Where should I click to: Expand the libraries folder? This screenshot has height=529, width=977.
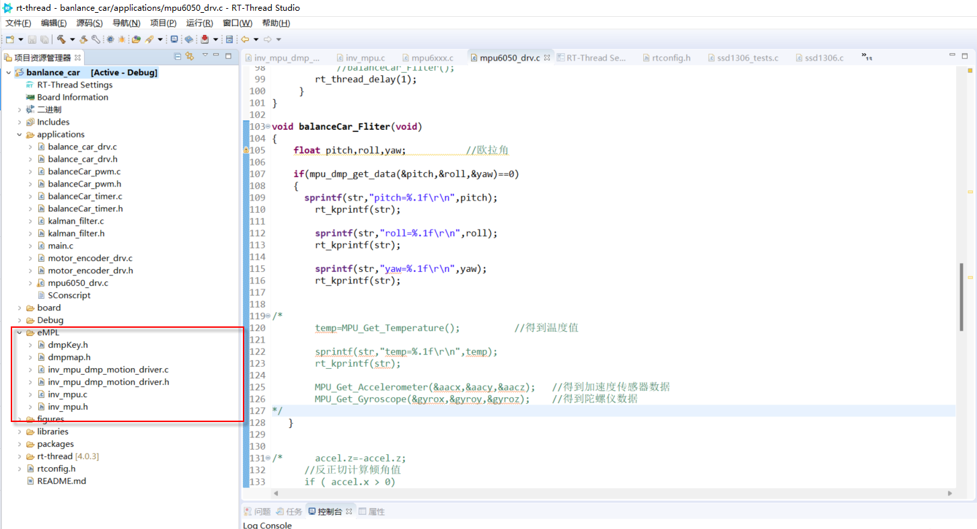(x=19, y=431)
